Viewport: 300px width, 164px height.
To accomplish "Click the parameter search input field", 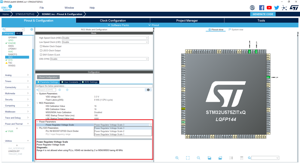I will (x=47, y=90).
